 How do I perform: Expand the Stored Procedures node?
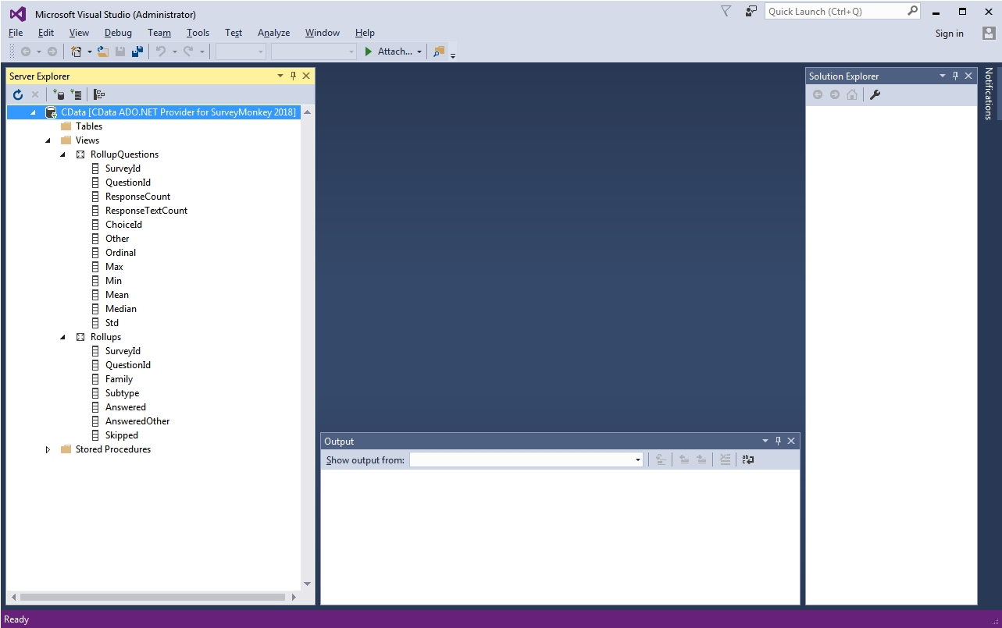coord(48,449)
